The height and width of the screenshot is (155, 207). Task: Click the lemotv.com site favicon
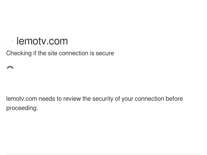coord(10,41)
